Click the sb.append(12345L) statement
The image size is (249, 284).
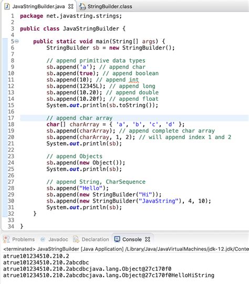76,86
